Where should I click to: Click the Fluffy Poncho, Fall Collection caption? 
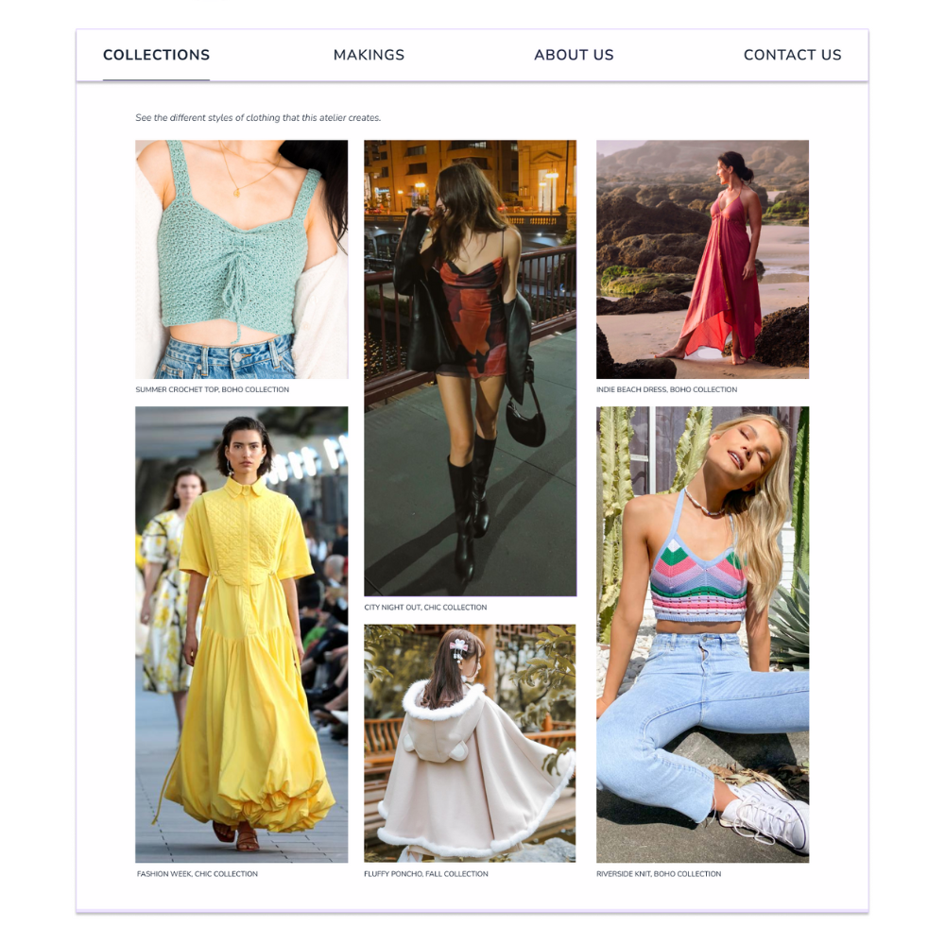pos(426,873)
